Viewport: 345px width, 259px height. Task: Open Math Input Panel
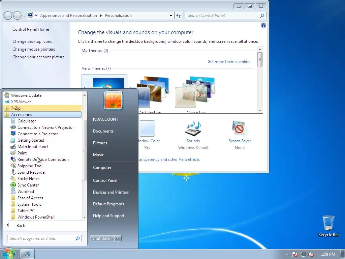point(33,146)
